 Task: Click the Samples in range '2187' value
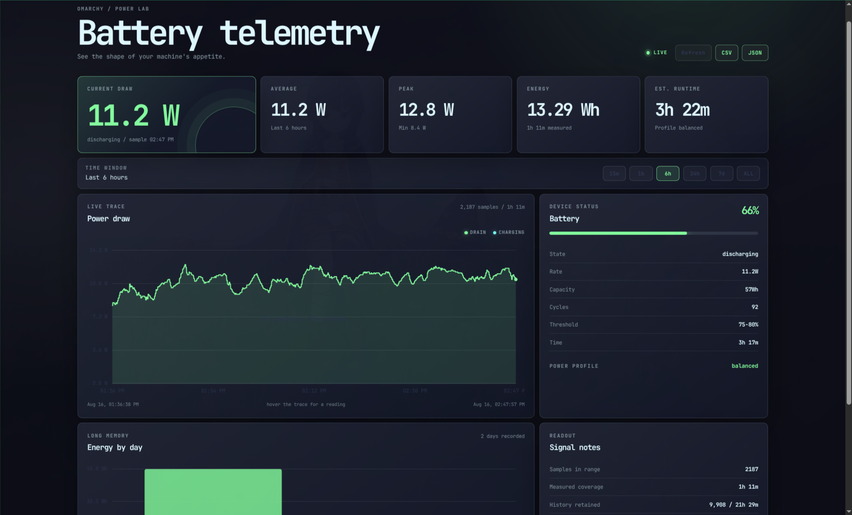(751, 469)
